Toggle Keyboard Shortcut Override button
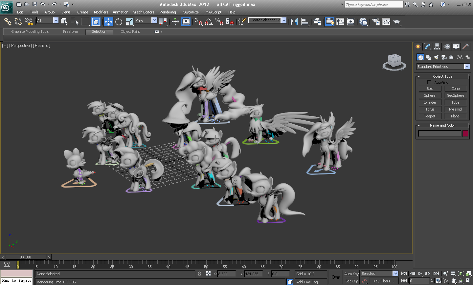The image size is (473, 285). click(186, 22)
